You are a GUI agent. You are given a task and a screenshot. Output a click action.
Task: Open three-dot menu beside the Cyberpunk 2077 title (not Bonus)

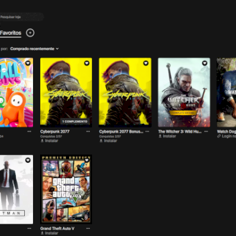pos(88,132)
